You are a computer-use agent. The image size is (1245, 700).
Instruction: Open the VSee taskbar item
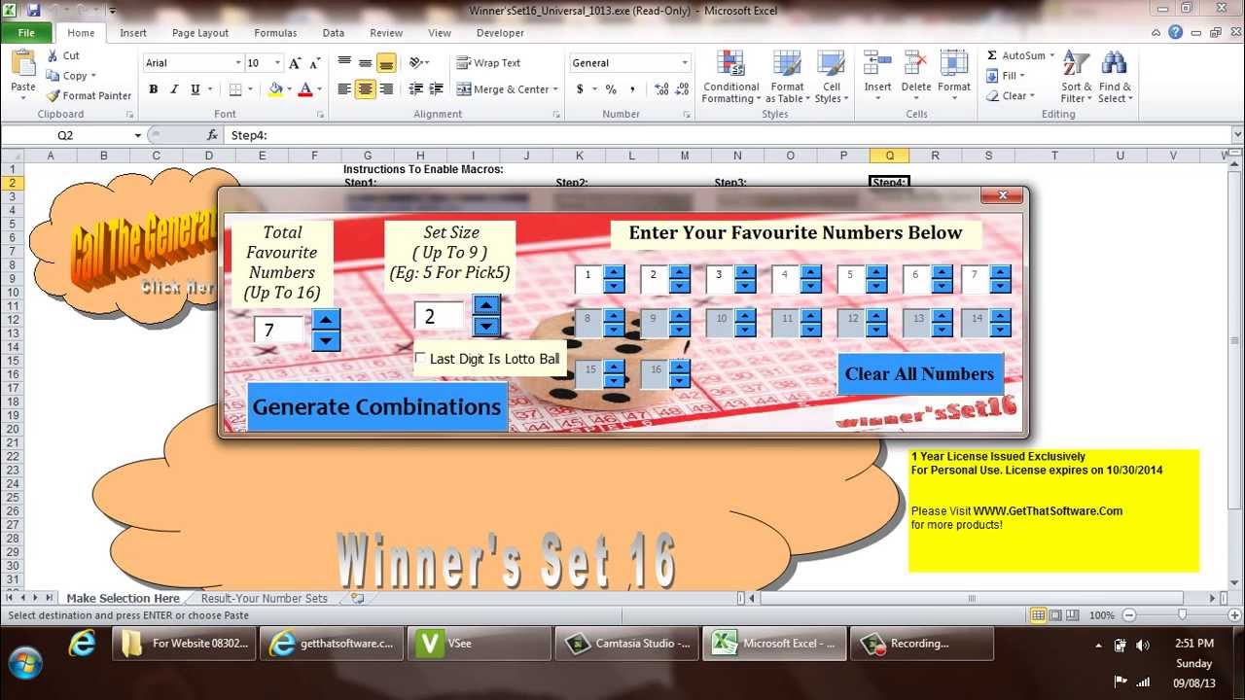click(x=480, y=644)
